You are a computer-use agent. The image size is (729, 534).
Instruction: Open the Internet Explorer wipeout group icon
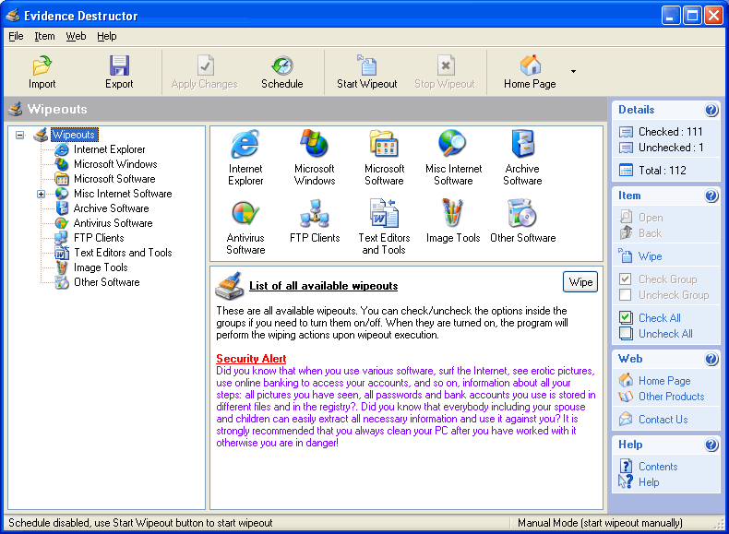(x=245, y=145)
